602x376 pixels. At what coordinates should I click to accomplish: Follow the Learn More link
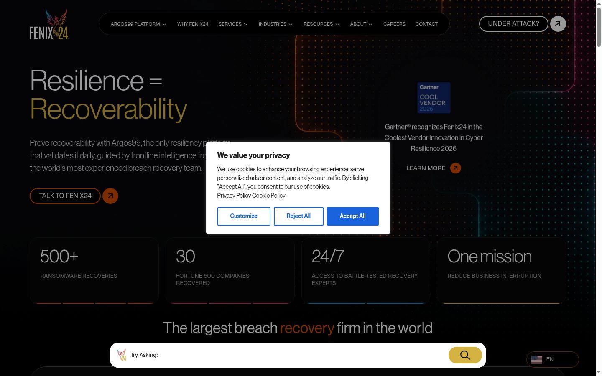[x=426, y=168]
